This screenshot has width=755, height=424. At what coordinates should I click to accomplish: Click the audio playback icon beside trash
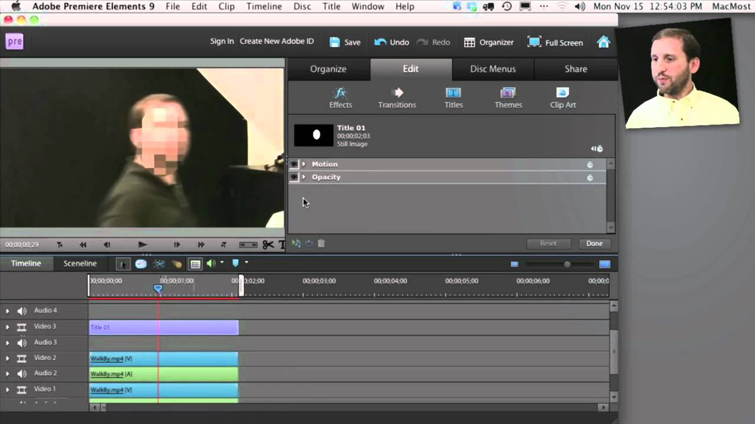click(296, 243)
